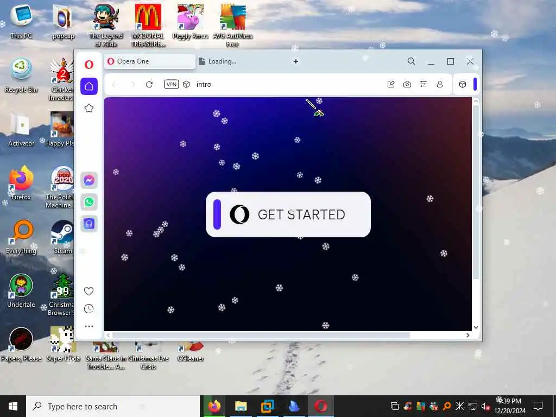The width and height of the screenshot is (556, 417).
Task: Click vertical scrollbar up arrow
Action: coord(476,102)
